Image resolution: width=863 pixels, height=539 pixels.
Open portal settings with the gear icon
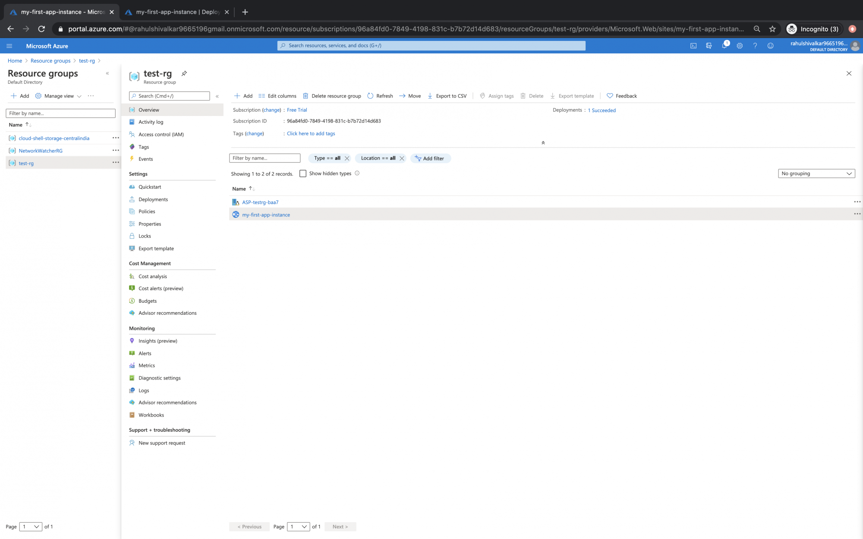[740, 46]
